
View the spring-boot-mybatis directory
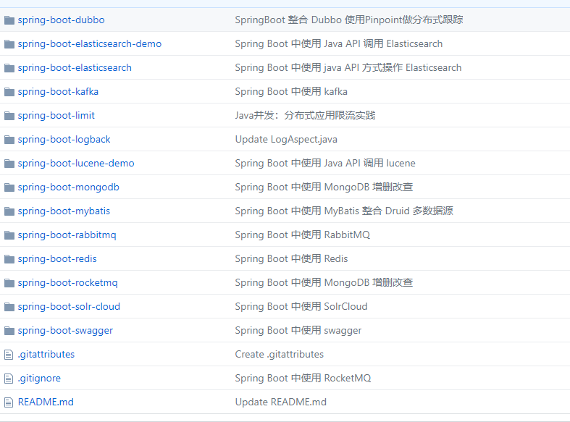tap(64, 211)
